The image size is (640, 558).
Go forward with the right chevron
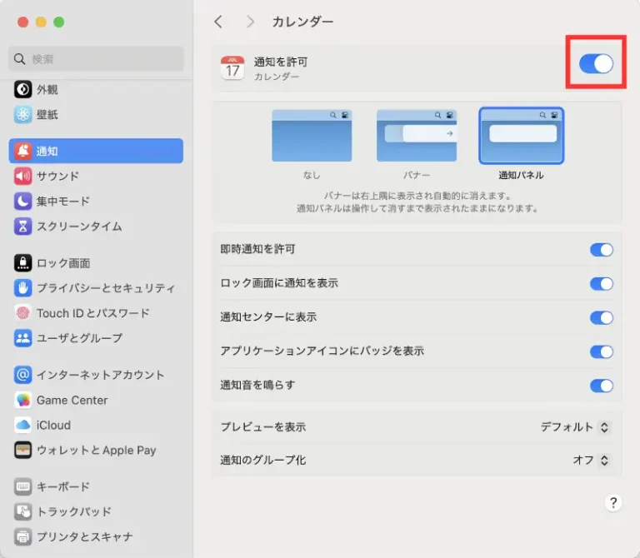250,22
